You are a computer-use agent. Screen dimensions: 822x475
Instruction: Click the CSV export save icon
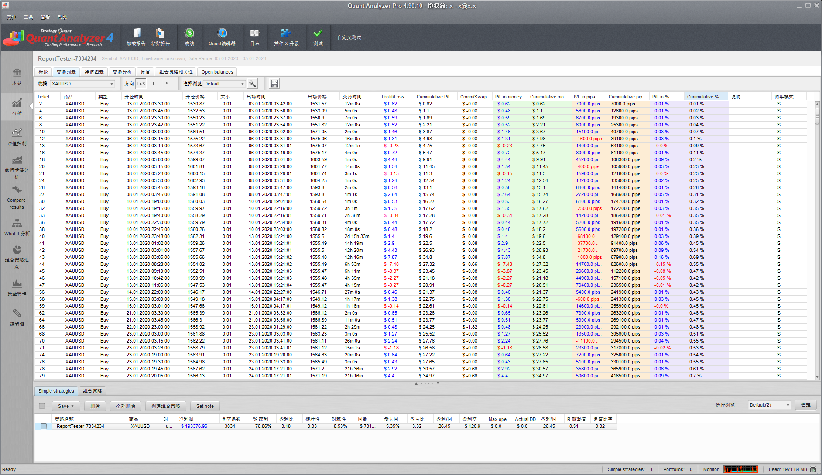[274, 84]
